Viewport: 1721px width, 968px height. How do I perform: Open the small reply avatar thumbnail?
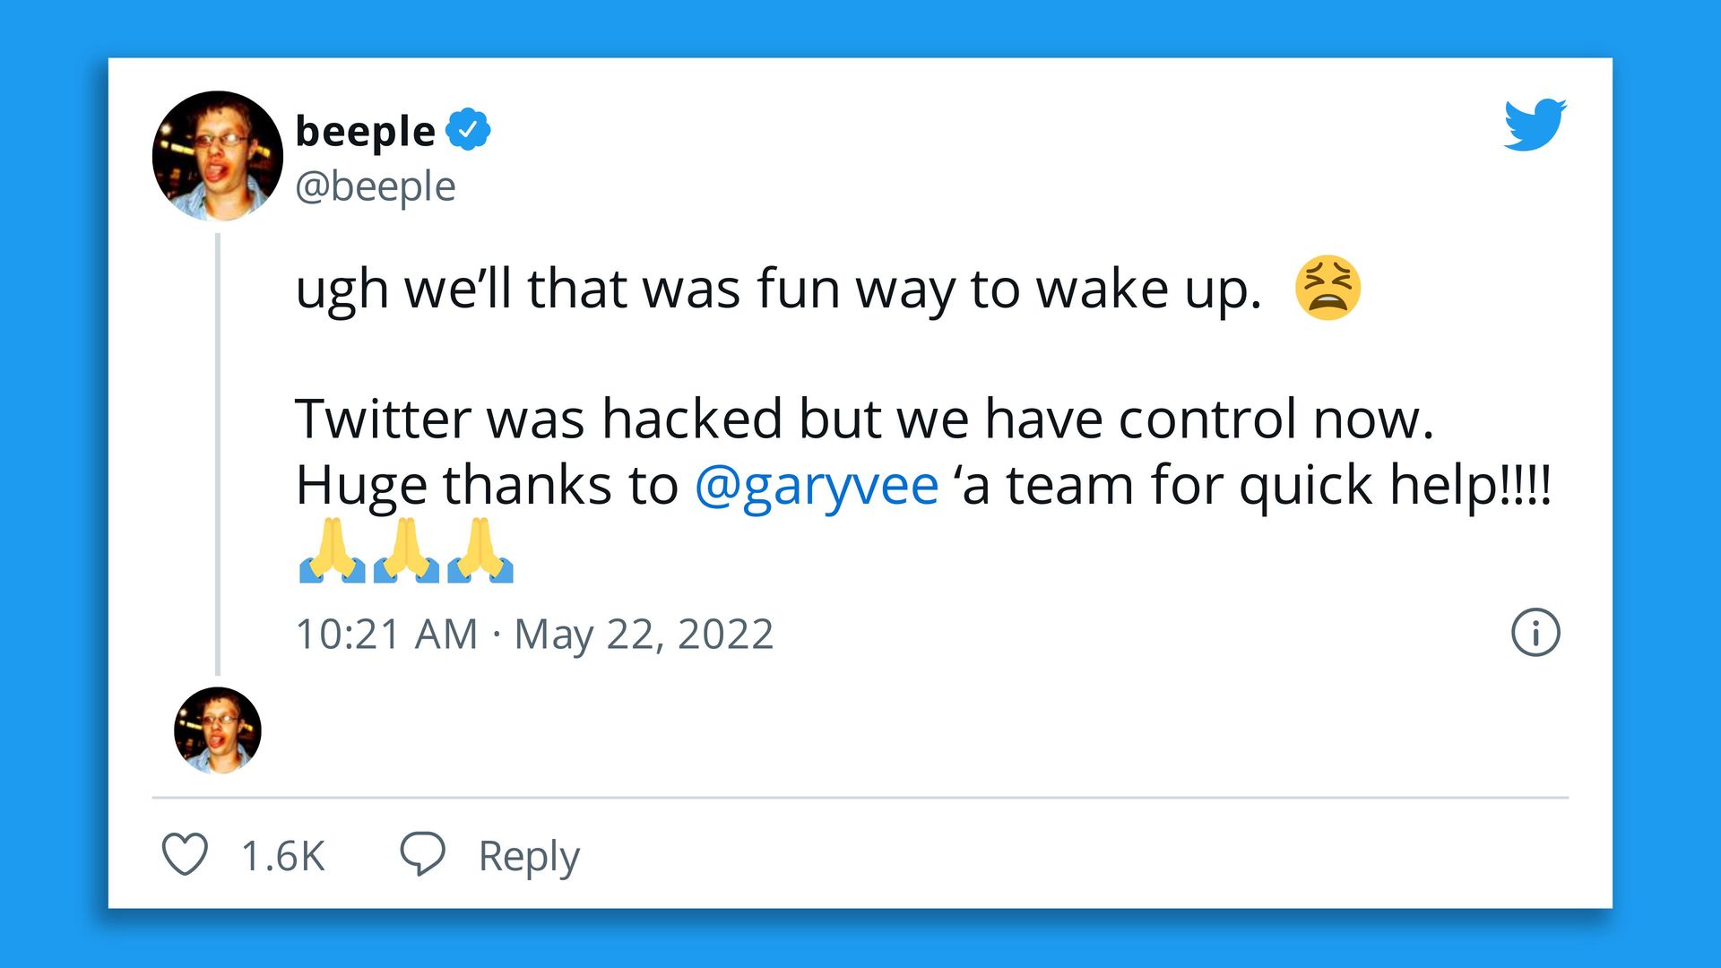pos(218,730)
